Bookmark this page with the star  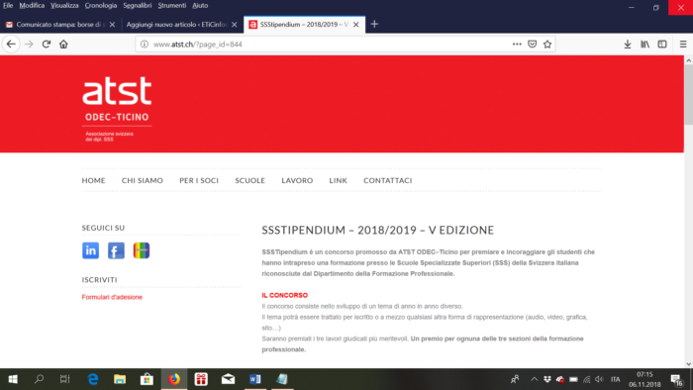[x=547, y=45]
